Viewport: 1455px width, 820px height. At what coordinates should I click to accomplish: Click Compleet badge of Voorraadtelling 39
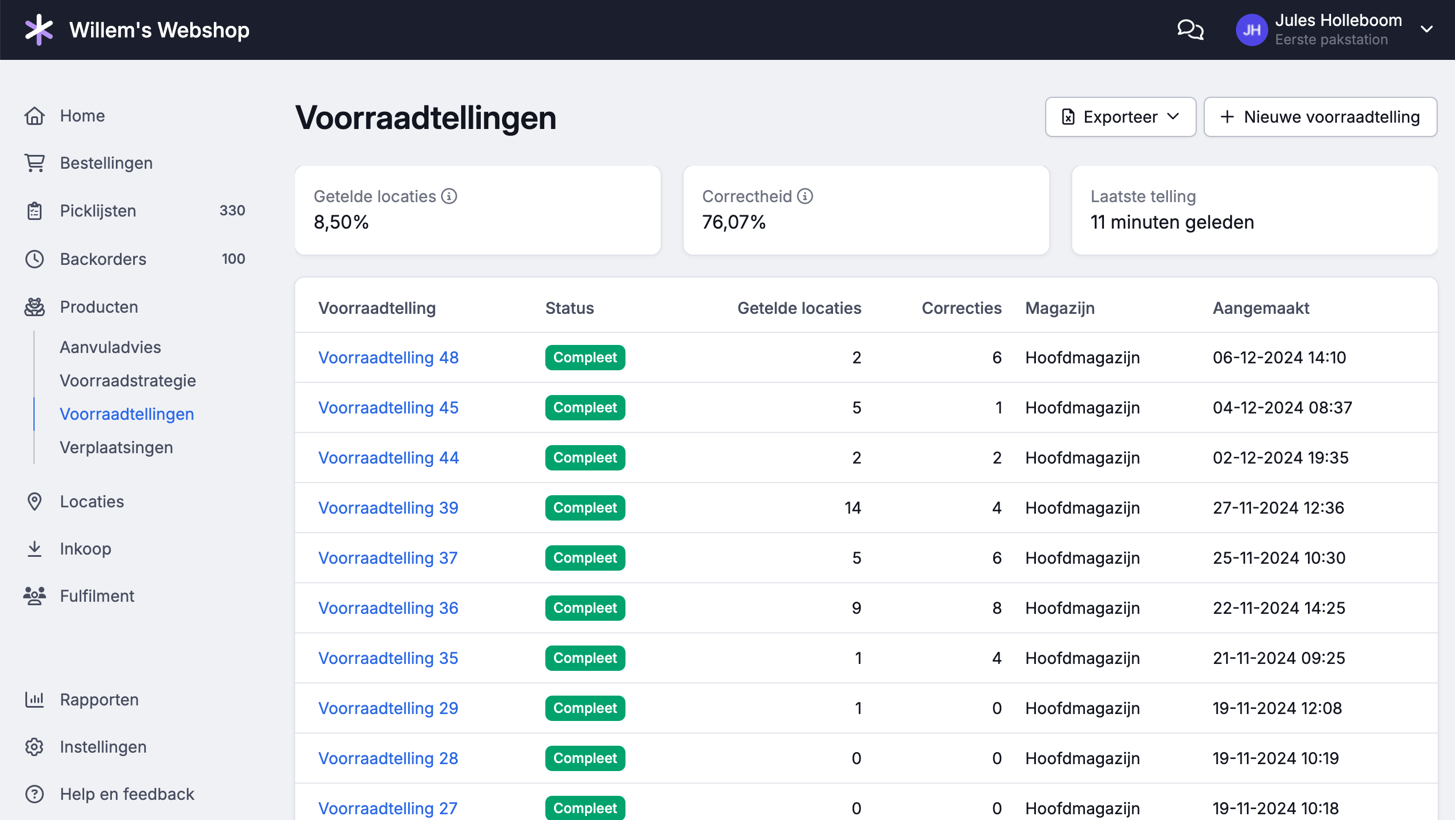585,508
